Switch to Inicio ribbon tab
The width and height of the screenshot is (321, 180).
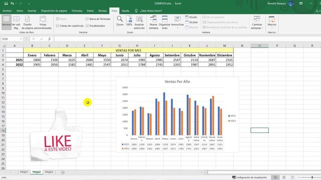(x=20, y=11)
